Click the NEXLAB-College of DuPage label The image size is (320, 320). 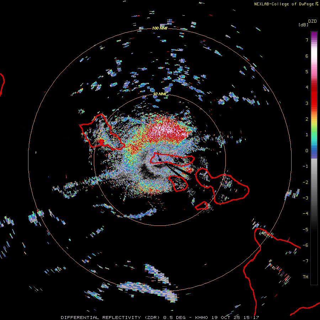click(284, 4)
